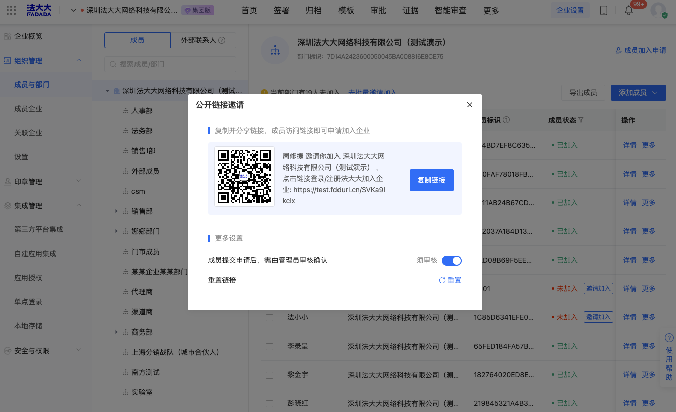Switch to the 外部联系人 tab

tap(203, 40)
